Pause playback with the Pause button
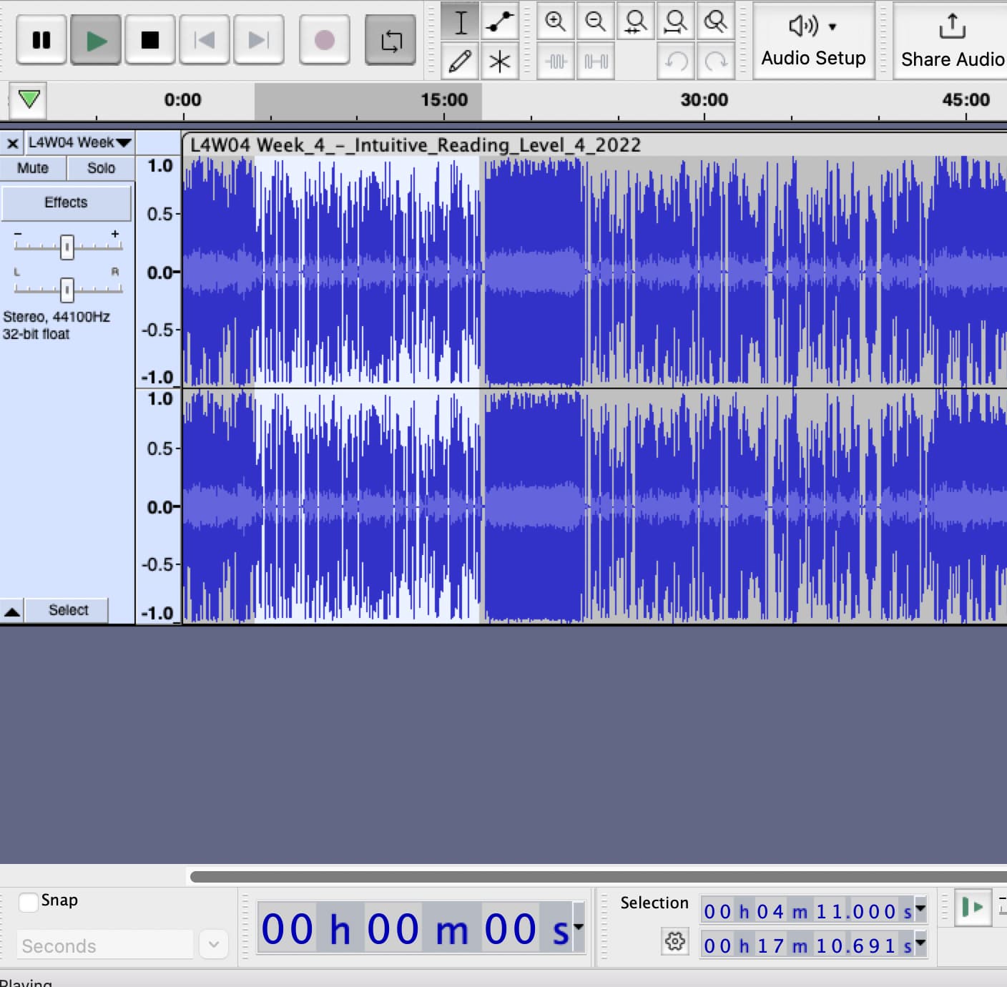1007x987 pixels. point(41,40)
